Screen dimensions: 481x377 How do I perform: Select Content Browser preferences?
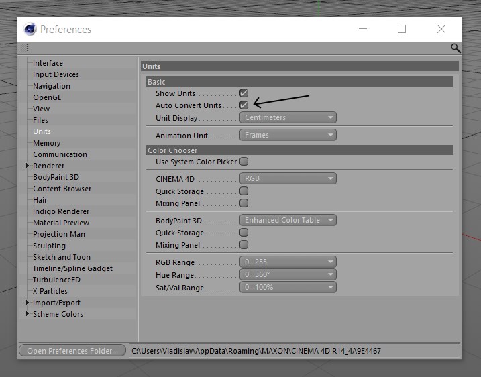click(x=62, y=188)
